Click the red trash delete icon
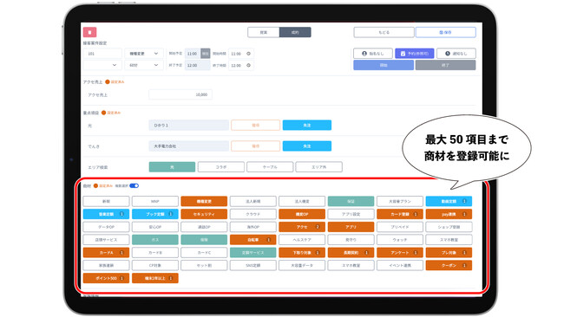This screenshot has height=317, width=564. click(89, 32)
